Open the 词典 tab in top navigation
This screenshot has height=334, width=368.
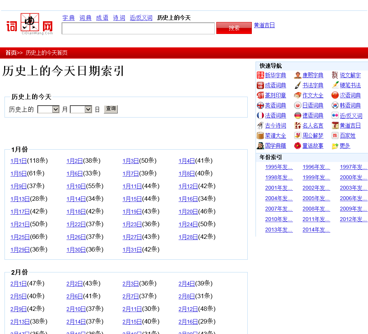coord(86,18)
